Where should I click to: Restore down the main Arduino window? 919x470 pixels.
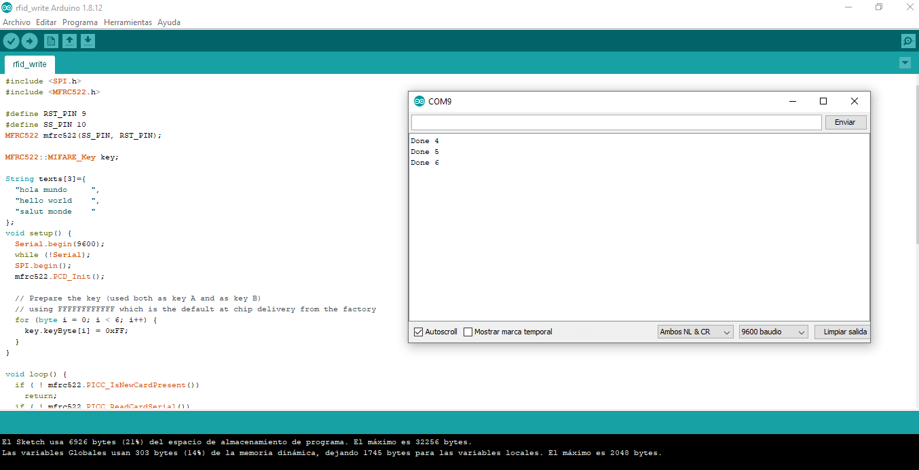click(879, 7)
